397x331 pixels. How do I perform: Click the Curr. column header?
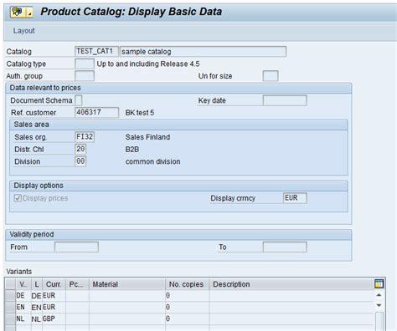coord(54,284)
